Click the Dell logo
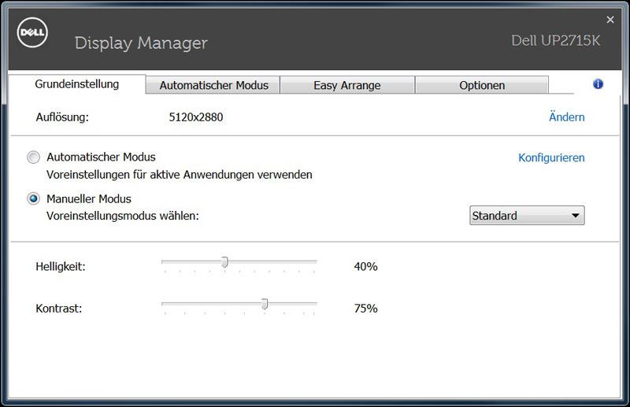Screen dimensions: 630x407 point(32,32)
